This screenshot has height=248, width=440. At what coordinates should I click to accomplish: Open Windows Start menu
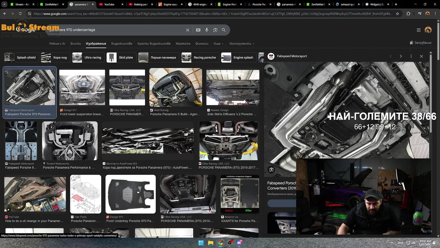click(201, 243)
